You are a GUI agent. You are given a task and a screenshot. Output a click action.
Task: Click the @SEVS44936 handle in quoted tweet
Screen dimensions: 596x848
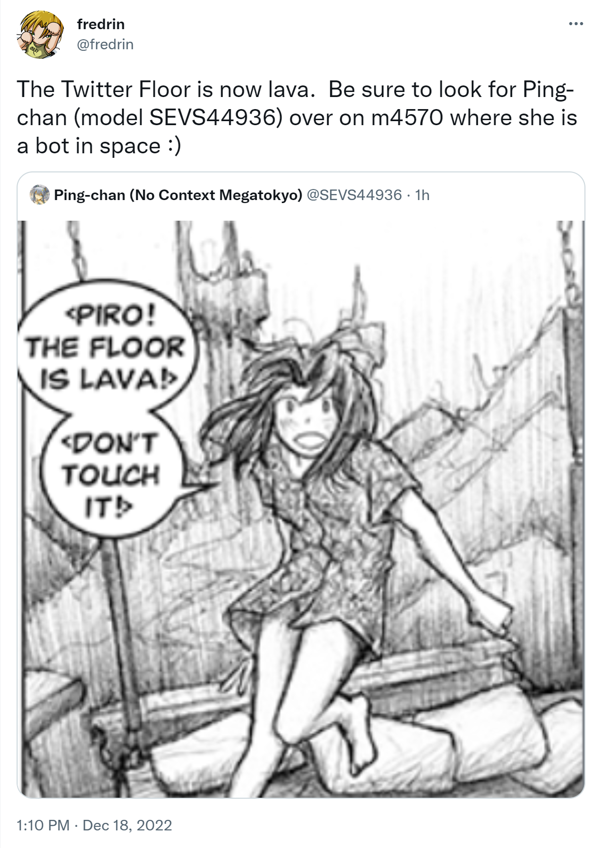[354, 195]
